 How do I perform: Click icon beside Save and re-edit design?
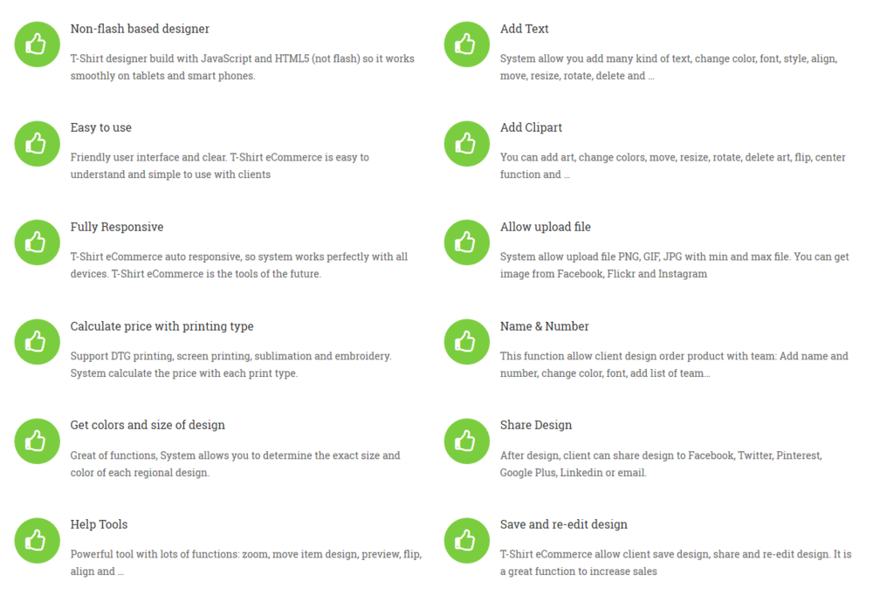466,540
